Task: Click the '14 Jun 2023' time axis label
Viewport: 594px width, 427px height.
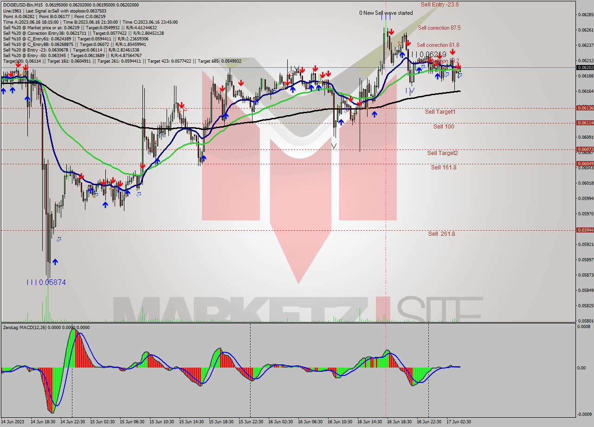Action: 13,422
